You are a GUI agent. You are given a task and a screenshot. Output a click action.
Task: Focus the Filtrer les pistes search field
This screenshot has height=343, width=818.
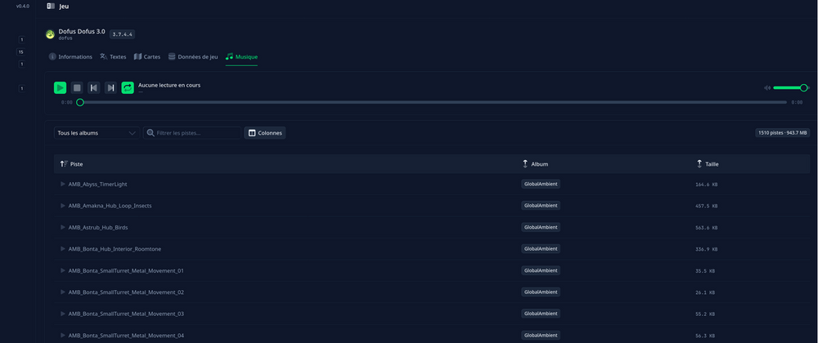192,133
